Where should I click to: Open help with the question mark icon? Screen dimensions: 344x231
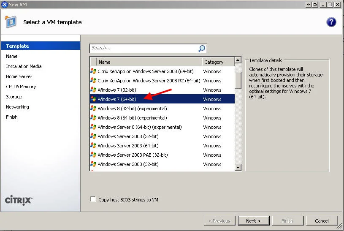click(x=331, y=22)
